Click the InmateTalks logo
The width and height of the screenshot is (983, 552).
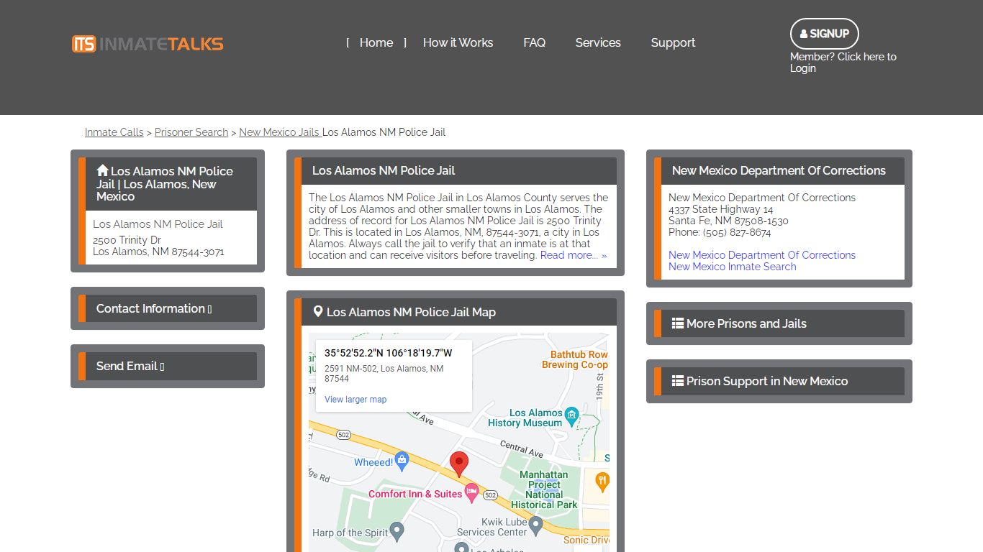coord(148,44)
